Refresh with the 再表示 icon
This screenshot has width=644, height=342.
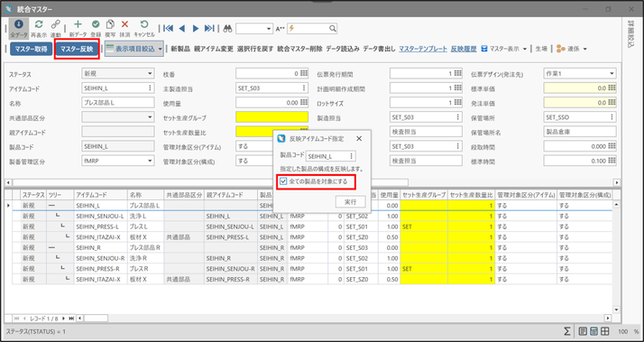pyautogui.click(x=39, y=24)
